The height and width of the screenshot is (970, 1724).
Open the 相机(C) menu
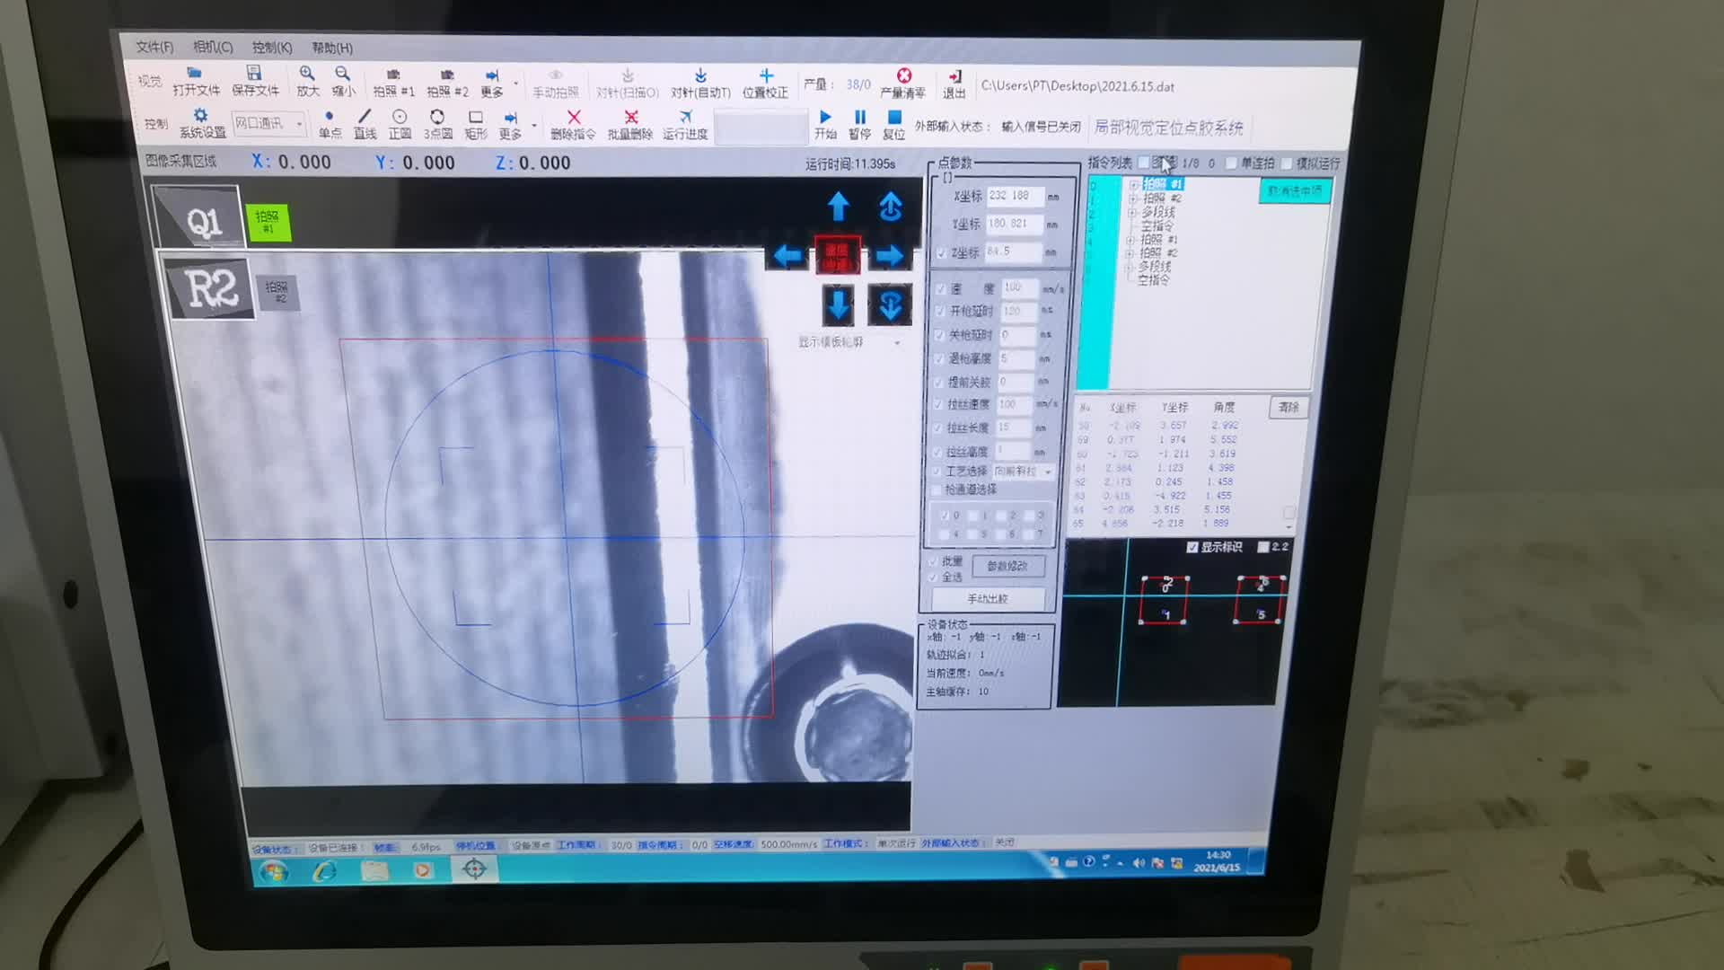(213, 47)
